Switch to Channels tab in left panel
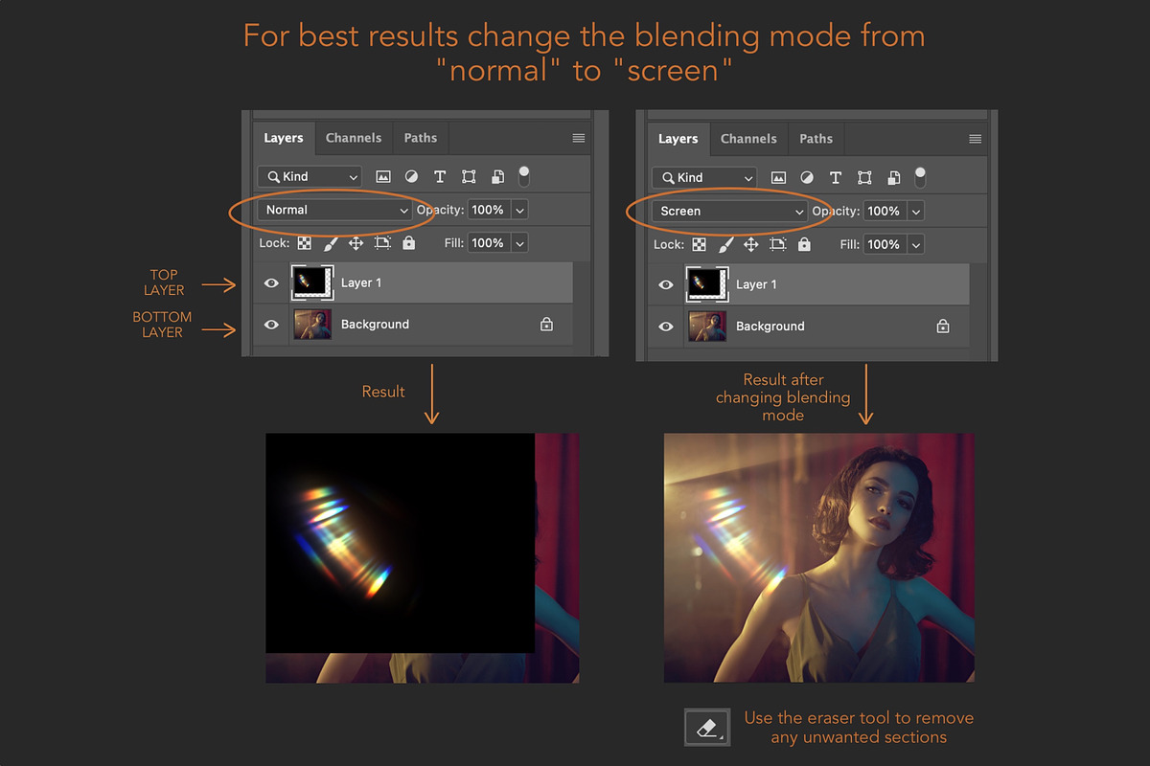Image resolution: width=1150 pixels, height=766 pixels. [x=354, y=138]
